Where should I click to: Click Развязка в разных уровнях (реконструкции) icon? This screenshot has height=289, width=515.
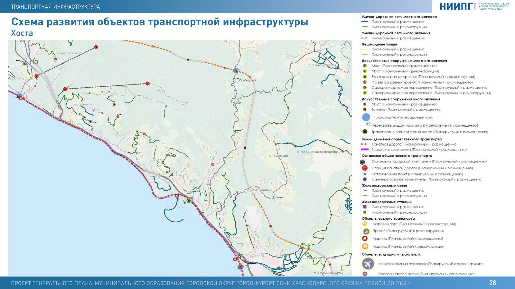365,77
